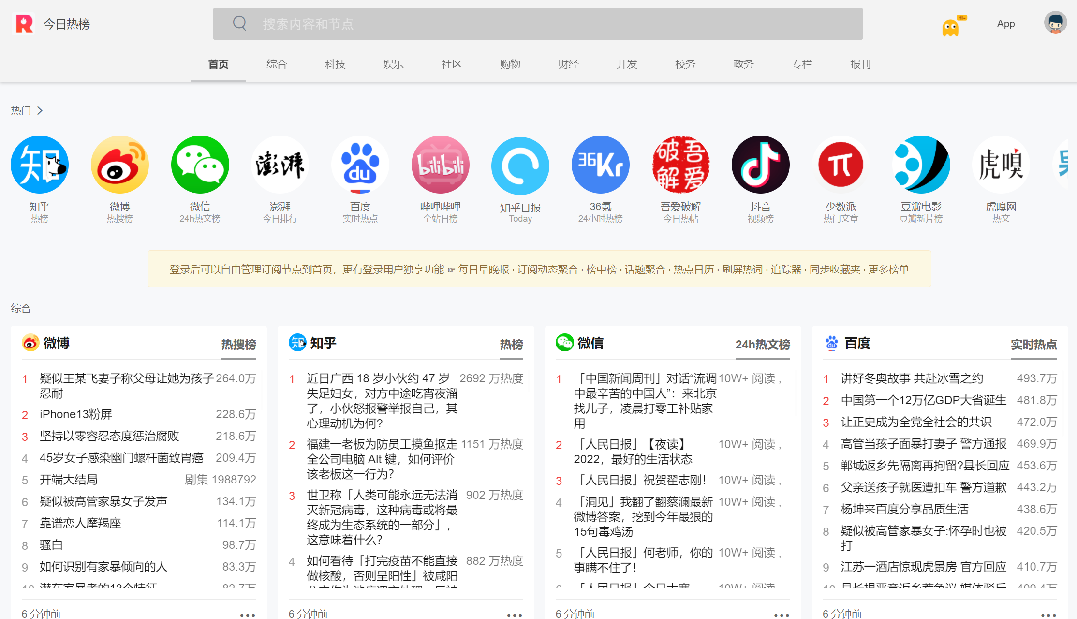Select 热榜 tab on 知乎 card
1077x619 pixels.
coord(512,345)
